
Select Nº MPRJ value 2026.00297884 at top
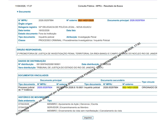click(x=46, y=20)
